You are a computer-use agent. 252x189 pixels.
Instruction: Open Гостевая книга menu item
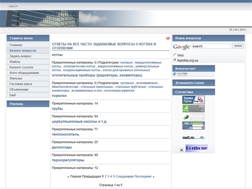coord(28,84)
